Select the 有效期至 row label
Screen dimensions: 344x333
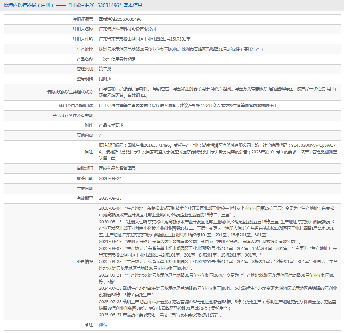(x=85, y=198)
